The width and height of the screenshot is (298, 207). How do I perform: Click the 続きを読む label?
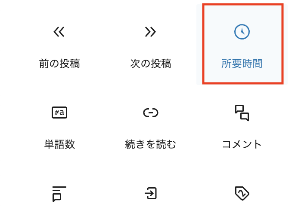151,144
